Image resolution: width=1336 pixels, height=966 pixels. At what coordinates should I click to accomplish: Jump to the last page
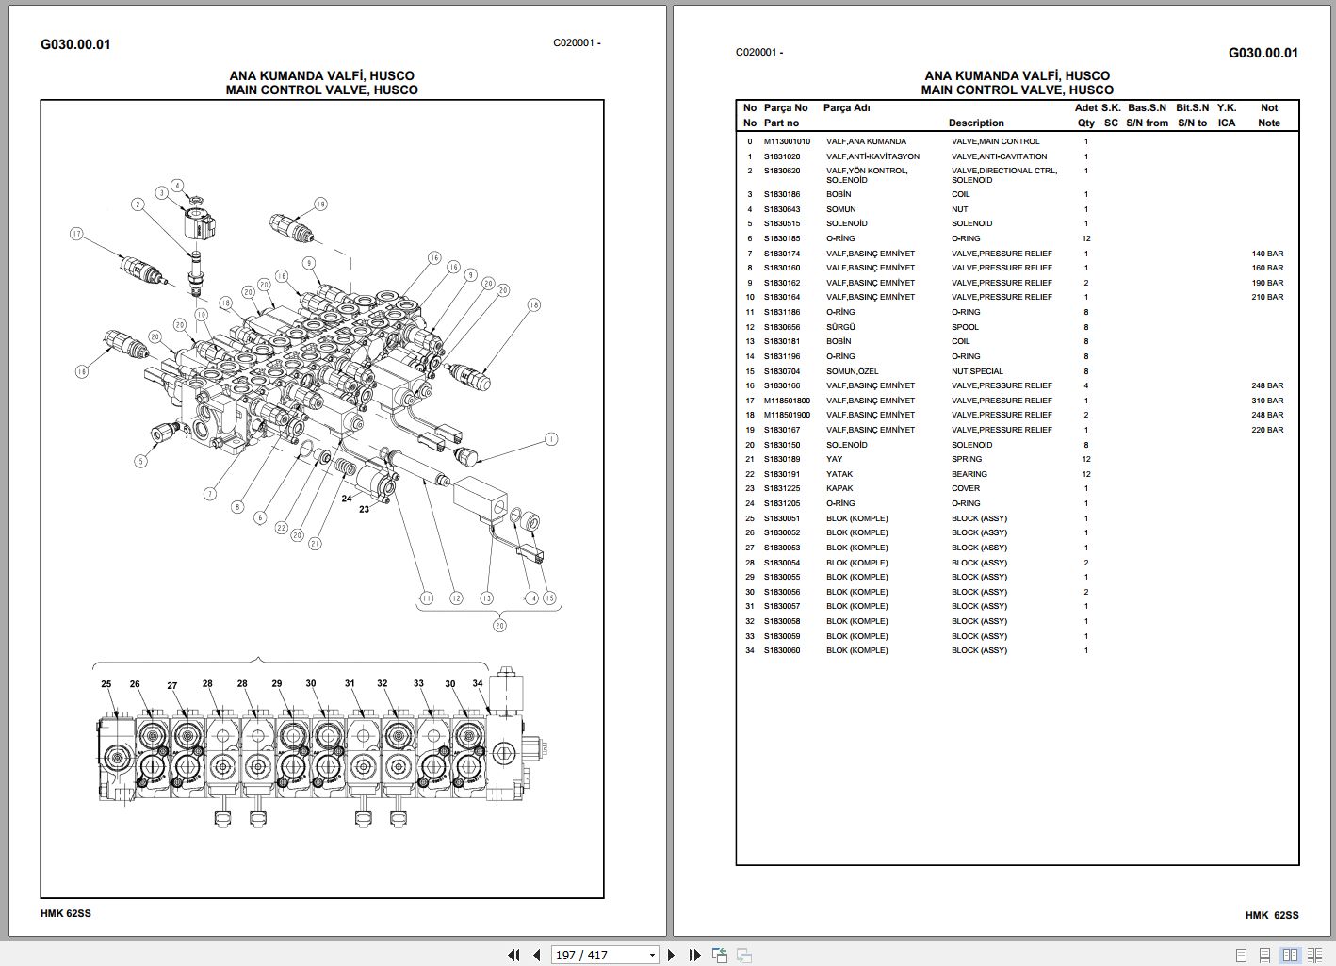[694, 955]
